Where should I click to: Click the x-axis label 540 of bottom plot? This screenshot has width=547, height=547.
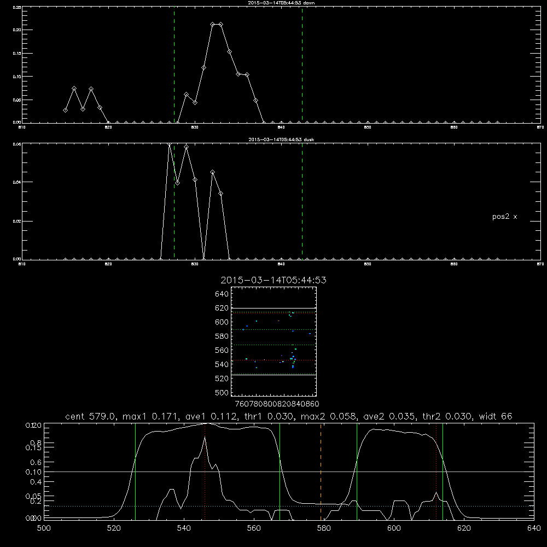point(184,528)
